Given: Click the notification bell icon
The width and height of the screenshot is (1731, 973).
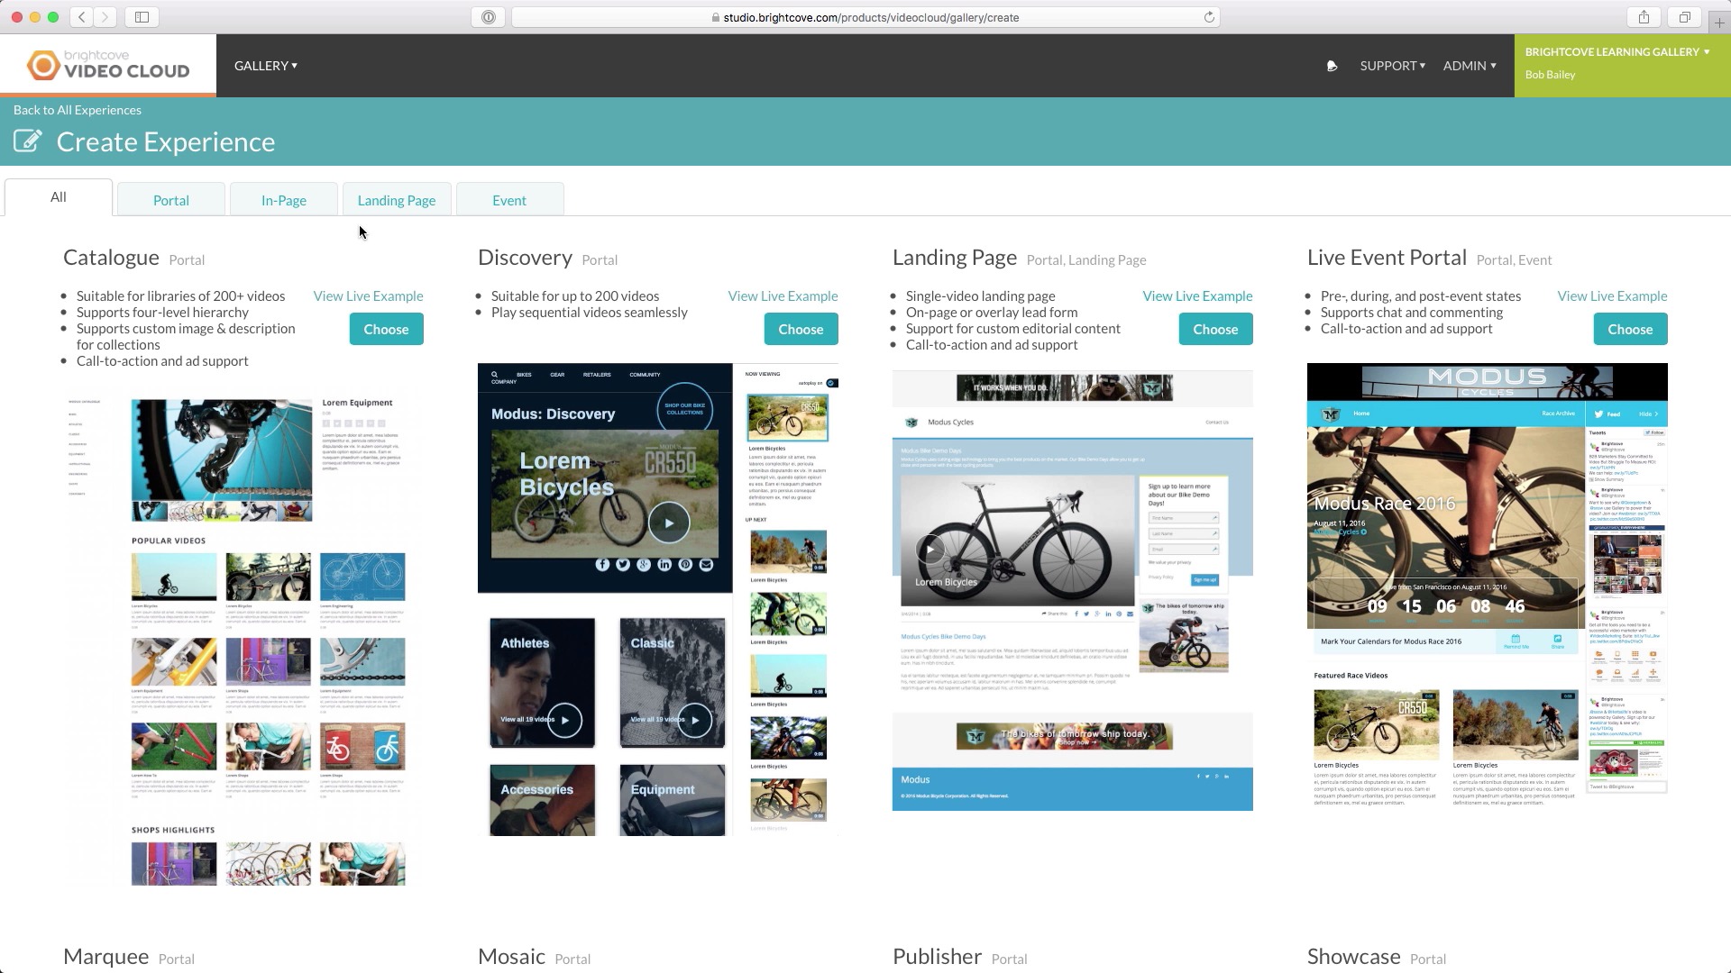Looking at the screenshot, I should [x=1332, y=66].
